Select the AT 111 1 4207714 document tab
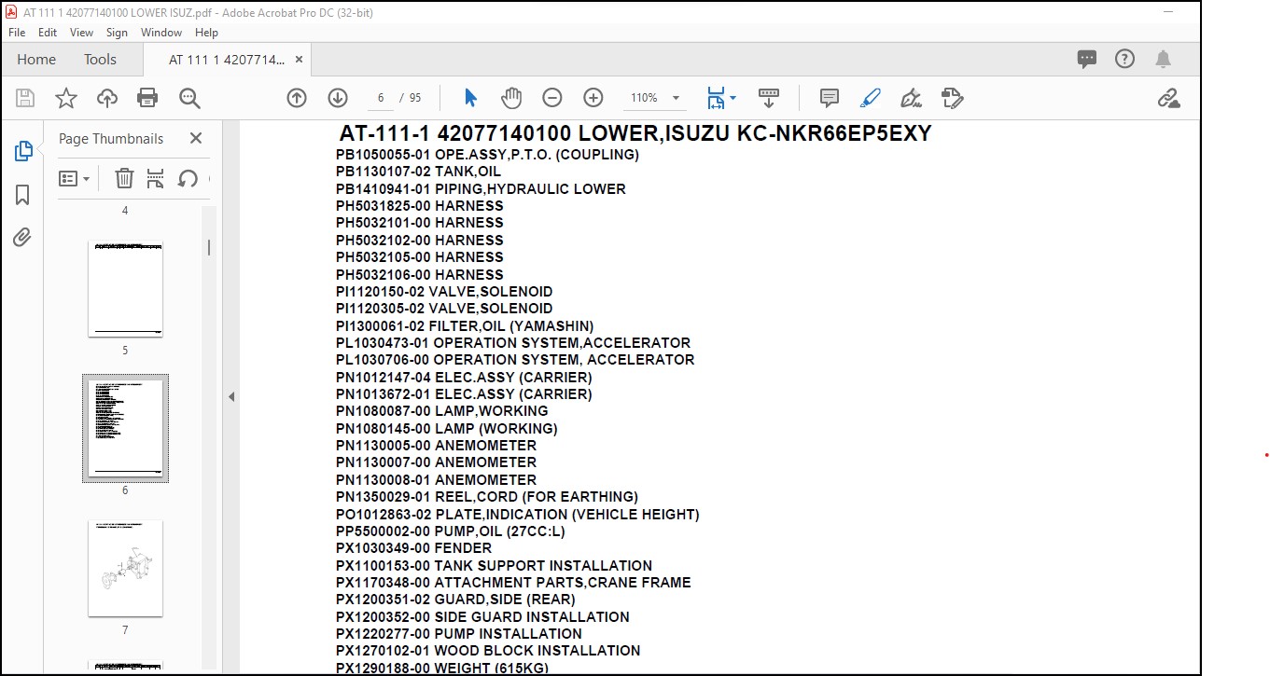The width and height of the screenshot is (1270, 676). 227,59
